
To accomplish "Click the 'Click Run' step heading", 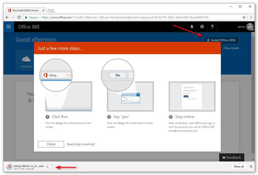I will [60, 117].
